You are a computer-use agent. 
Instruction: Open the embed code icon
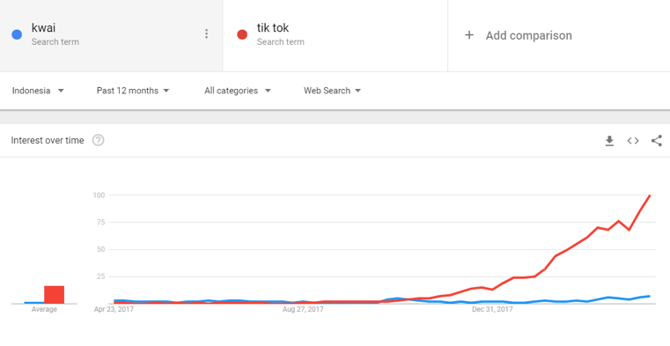pyautogui.click(x=633, y=141)
